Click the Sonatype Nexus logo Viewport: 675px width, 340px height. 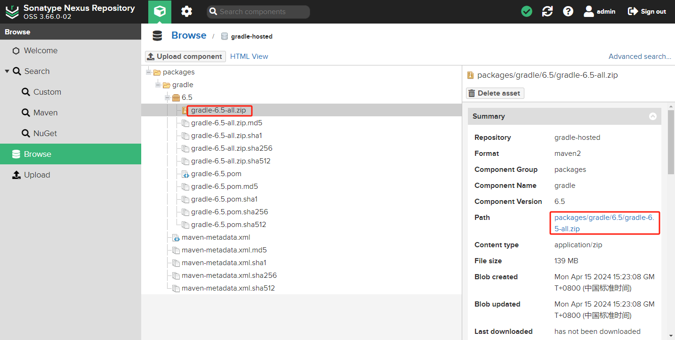click(x=12, y=12)
